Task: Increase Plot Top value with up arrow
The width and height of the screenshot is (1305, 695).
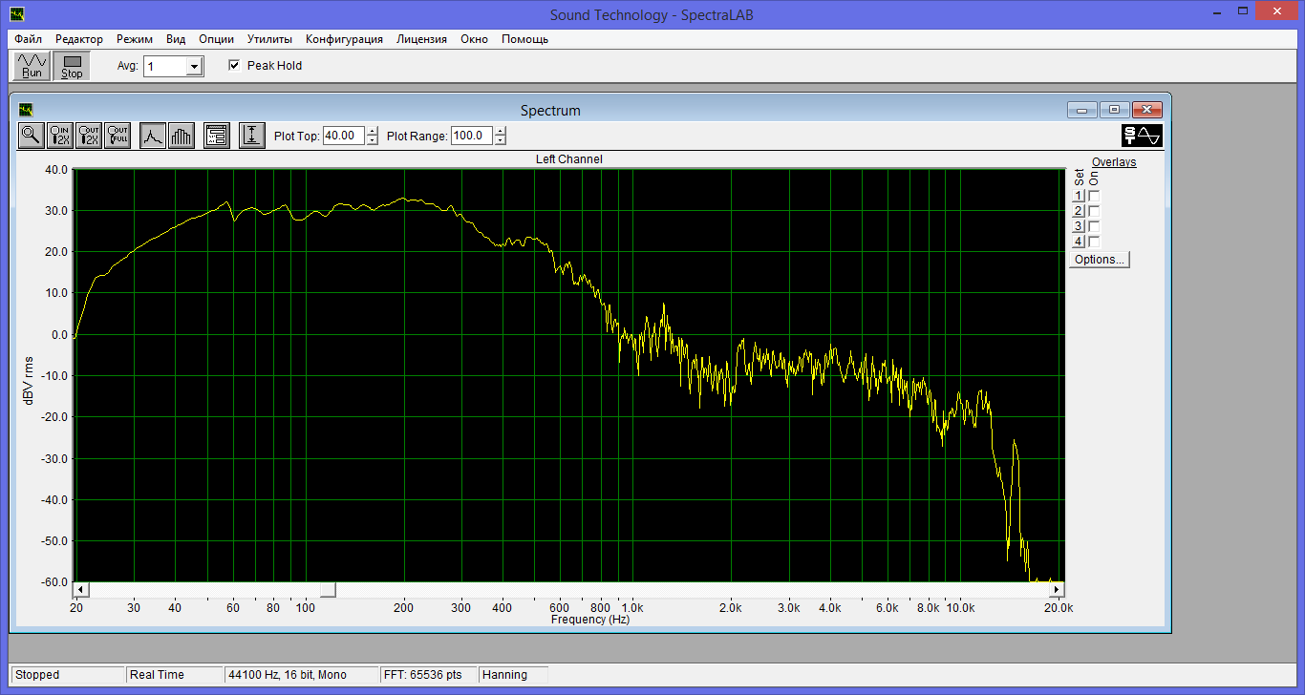Action: pos(373,132)
